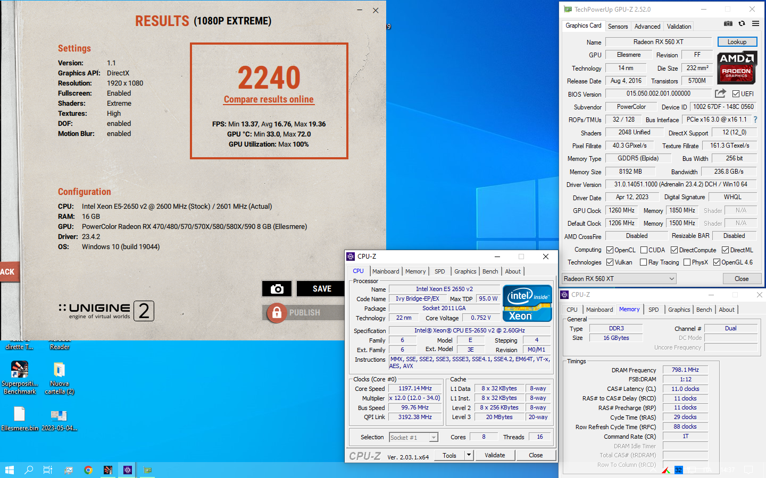Screen dimensions: 766x478
Task: Toggle the UEFI checkbox in GPU-Z
Action: click(736, 93)
